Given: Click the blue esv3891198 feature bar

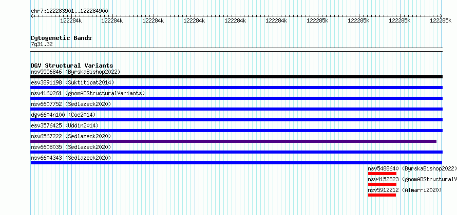Looking at the screenshot, I should tap(236, 88).
